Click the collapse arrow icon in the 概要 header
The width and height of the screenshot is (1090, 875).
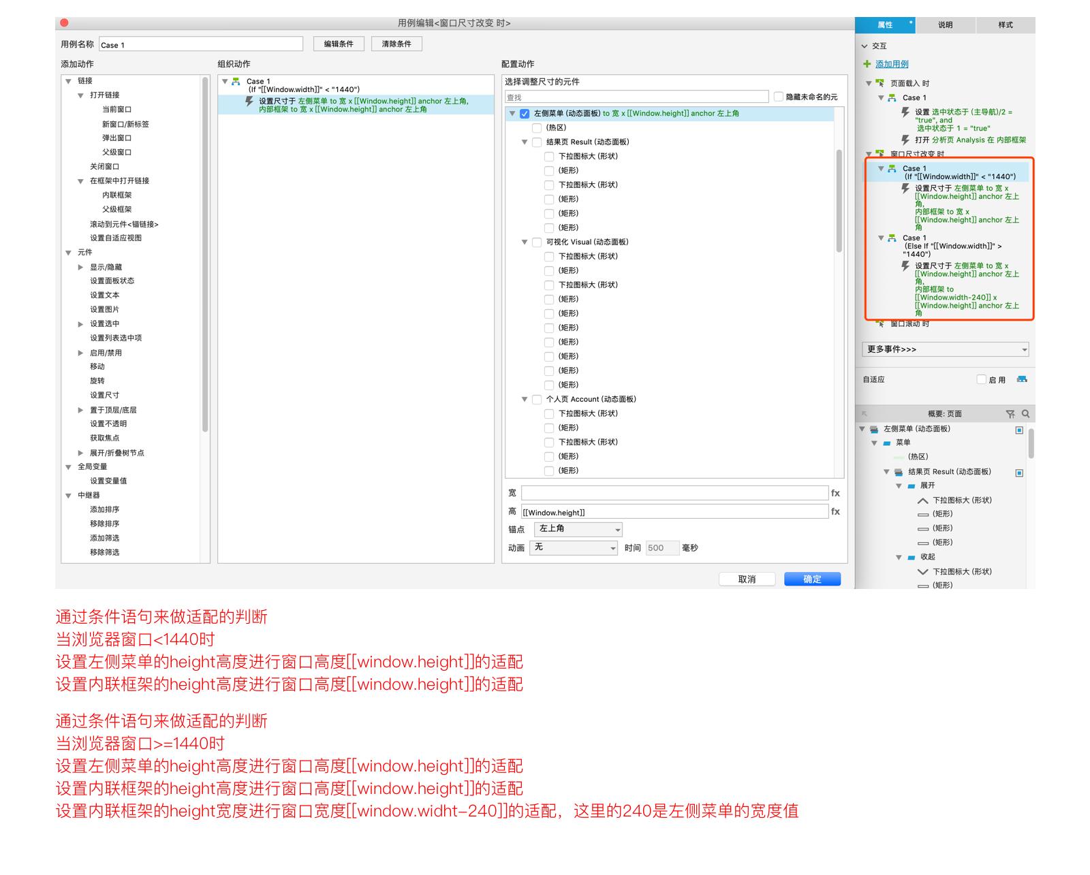[x=865, y=414]
